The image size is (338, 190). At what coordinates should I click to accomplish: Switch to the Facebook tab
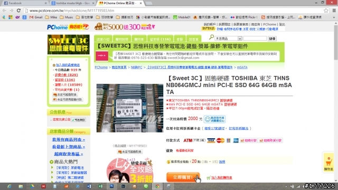[25, 3]
